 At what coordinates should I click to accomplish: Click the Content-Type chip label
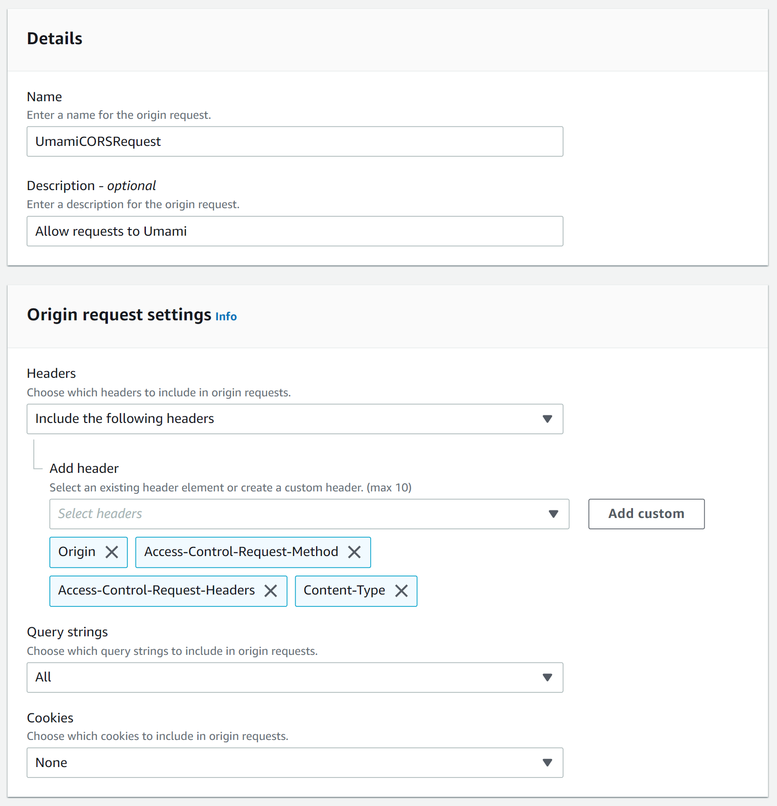pos(344,590)
